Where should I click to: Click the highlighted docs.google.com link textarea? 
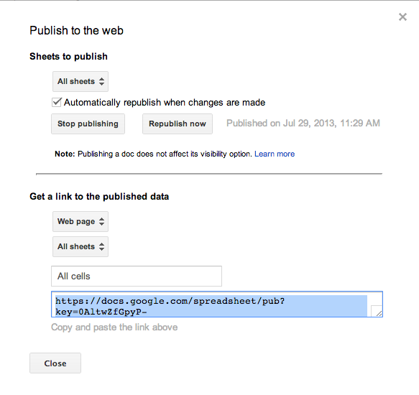click(x=217, y=305)
